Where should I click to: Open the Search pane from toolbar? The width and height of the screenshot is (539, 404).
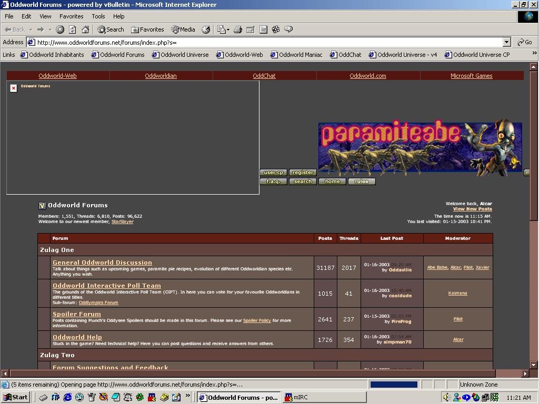111,29
